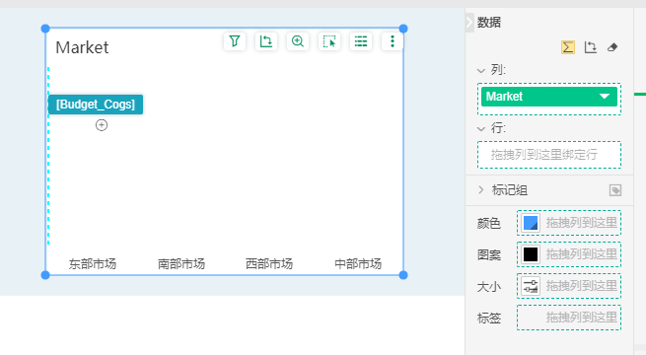
Task: Click the 大小 column drop field
Action: [569, 286]
